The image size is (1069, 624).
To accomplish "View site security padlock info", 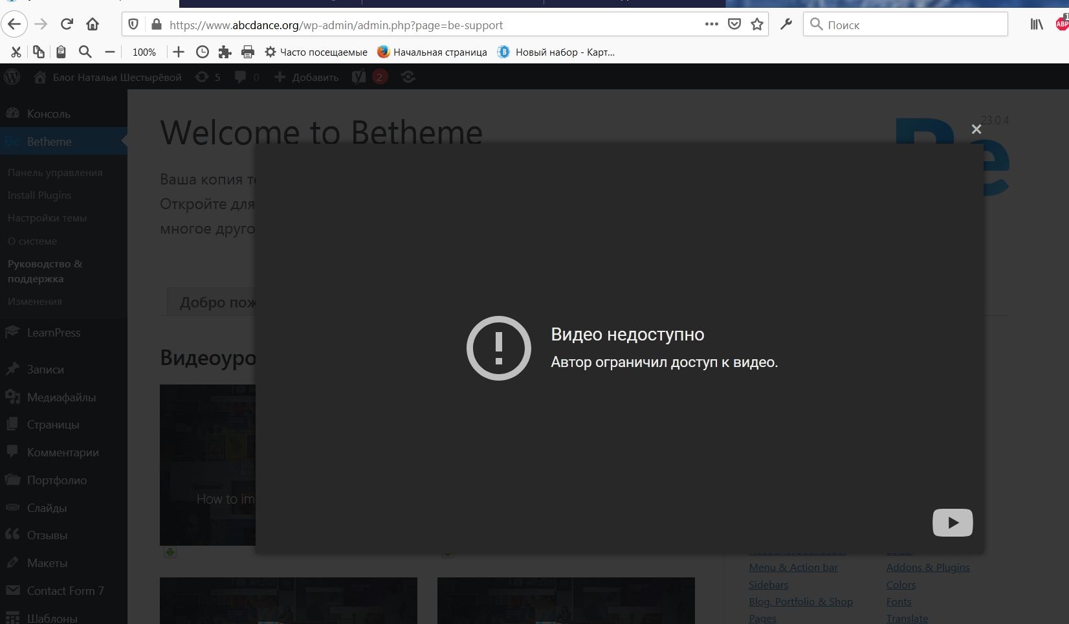I will [x=155, y=25].
